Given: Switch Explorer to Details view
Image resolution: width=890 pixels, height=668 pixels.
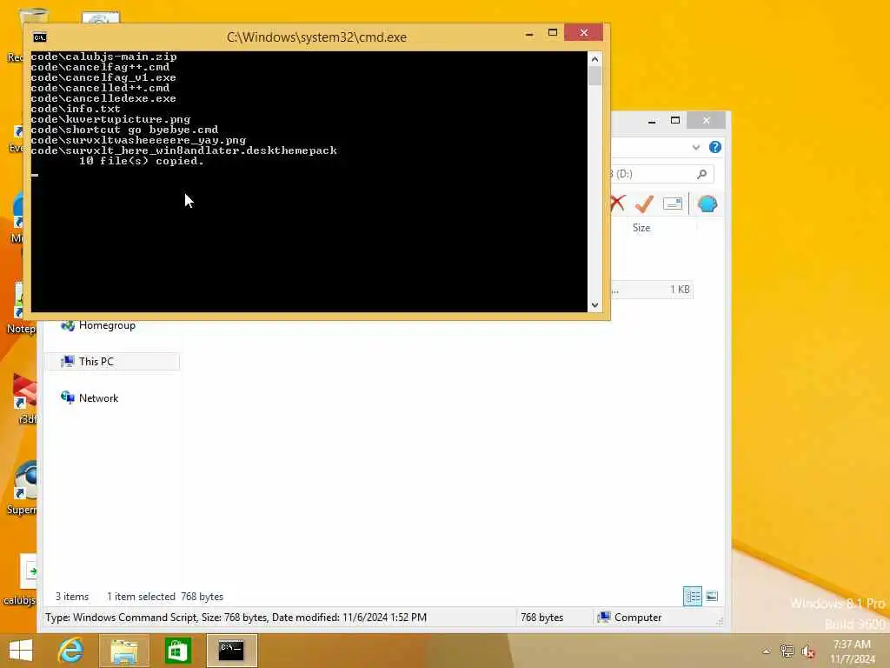Looking at the screenshot, I should point(693,597).
